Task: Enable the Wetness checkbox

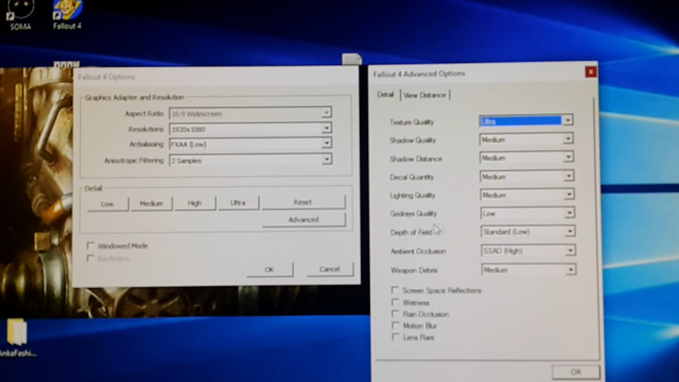Action: coord(395,302)
